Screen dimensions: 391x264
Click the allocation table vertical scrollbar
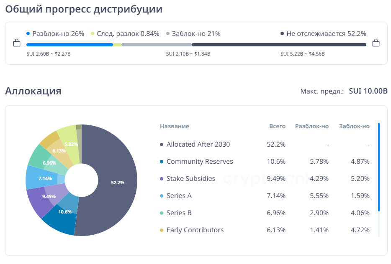pos(379,167)
